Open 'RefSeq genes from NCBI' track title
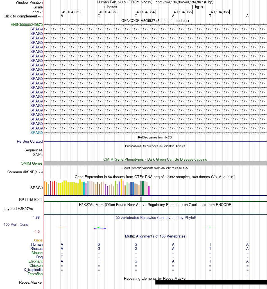The width and height of the screenshot is (267, 289). 155,138
